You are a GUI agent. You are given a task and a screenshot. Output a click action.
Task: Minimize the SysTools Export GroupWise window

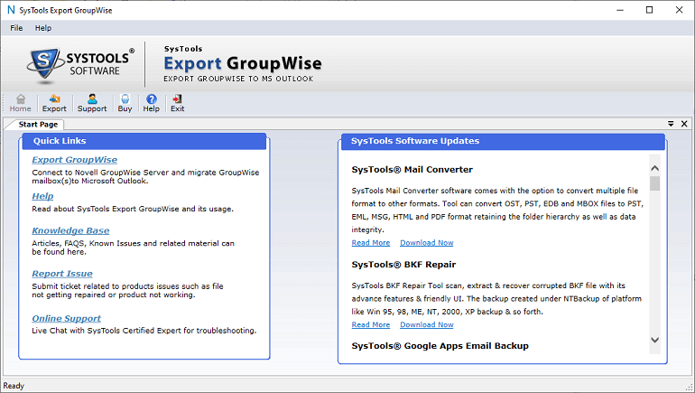(x=620, y=10)
